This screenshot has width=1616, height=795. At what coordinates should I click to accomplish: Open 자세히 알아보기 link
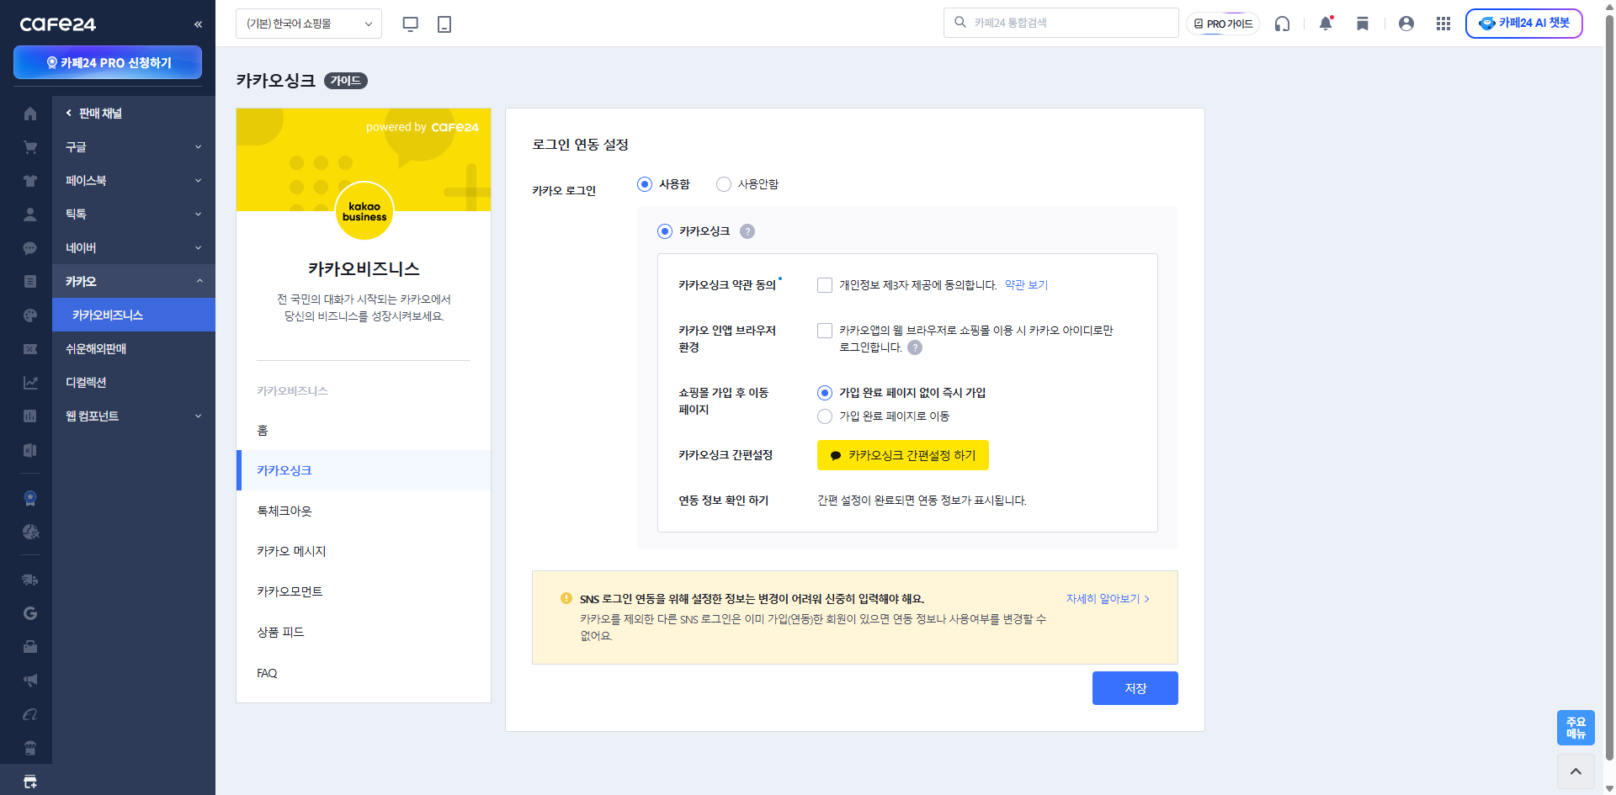(x=1108, y=599)
